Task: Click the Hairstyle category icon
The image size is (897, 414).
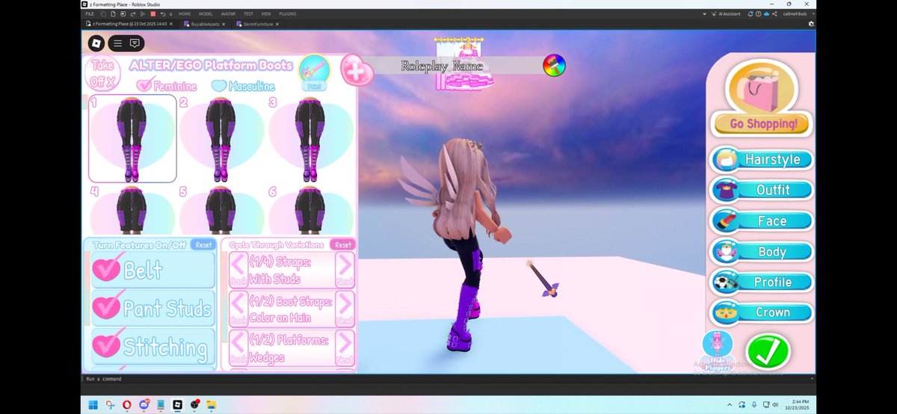Action: [x=726, y=159]
